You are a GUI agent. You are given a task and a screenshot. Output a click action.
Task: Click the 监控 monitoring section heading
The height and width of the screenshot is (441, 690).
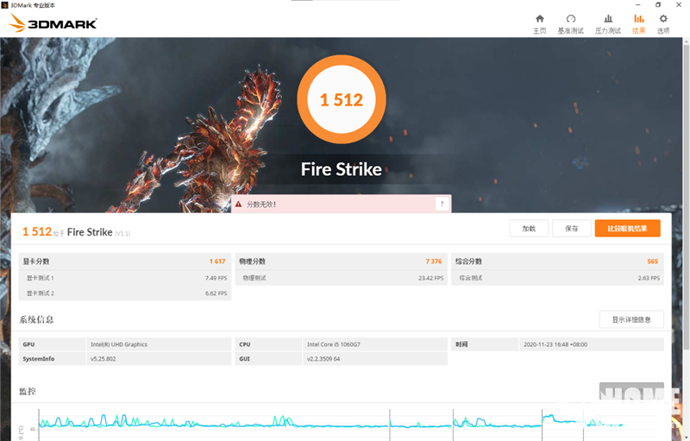[28, 391]
